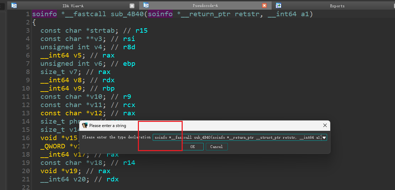Click variable v10 on line 11
The width and height of the screenshot is (395, 190).
[x=96, y=97]
